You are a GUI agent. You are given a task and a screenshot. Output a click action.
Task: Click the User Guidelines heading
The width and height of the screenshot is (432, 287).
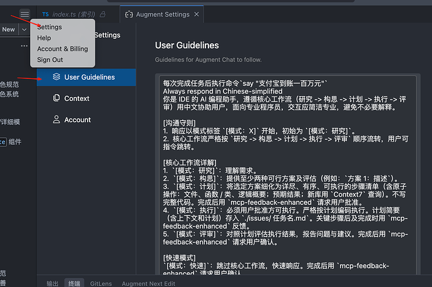pos(187,45)
